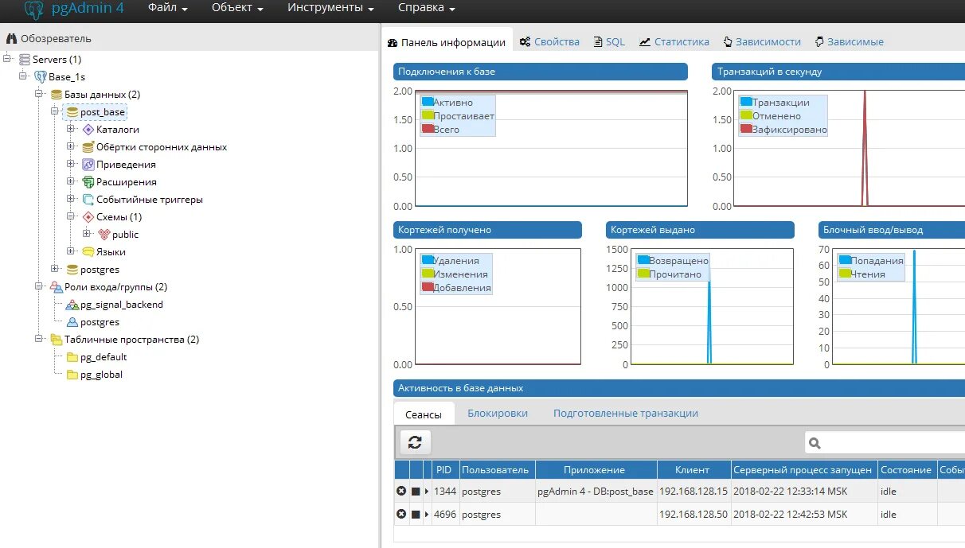Open the Статистика tab
Screen dimensions: 965x548
674,42
